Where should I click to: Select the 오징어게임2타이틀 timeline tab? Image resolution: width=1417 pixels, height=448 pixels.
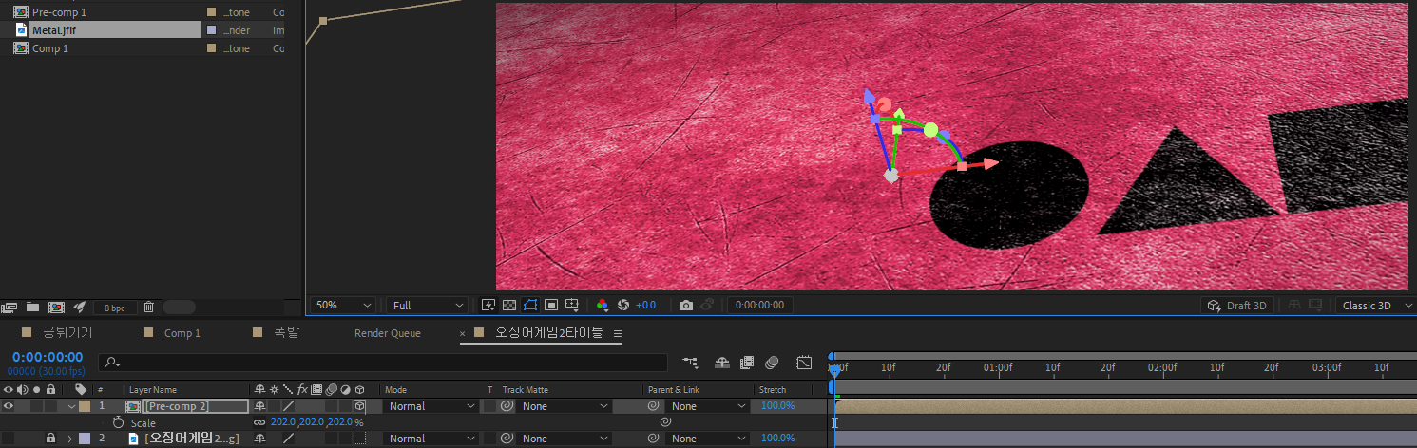549,333
